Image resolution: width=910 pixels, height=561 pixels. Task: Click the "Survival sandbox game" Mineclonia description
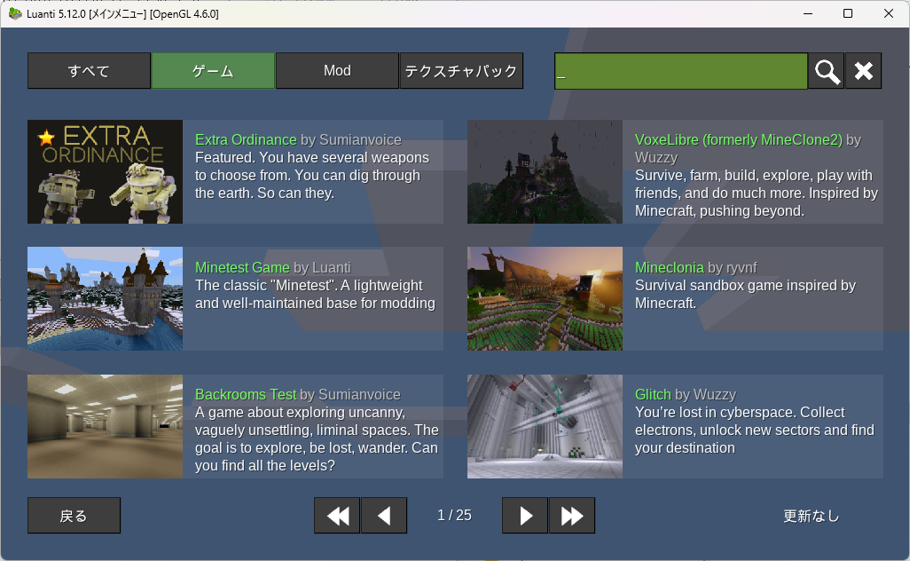point(745,295)
